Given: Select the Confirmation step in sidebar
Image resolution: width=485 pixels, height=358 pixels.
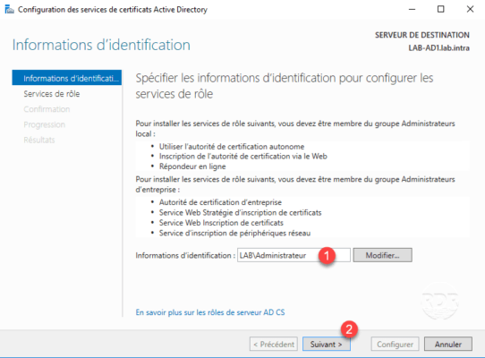Looking at the screenshot, I should pos(47,109).
